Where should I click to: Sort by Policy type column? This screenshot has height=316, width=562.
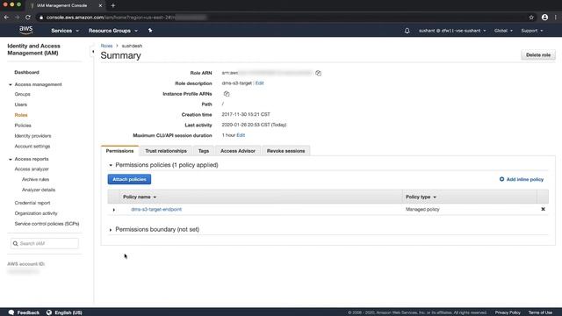(x=421, y=197)
